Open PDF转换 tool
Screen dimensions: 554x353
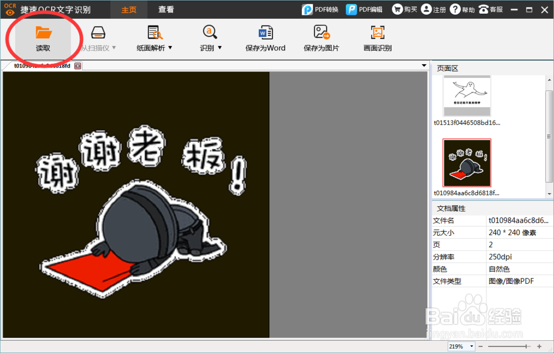[320, 9]
